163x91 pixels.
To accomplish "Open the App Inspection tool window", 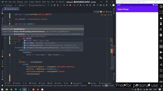I will (76, 83).
